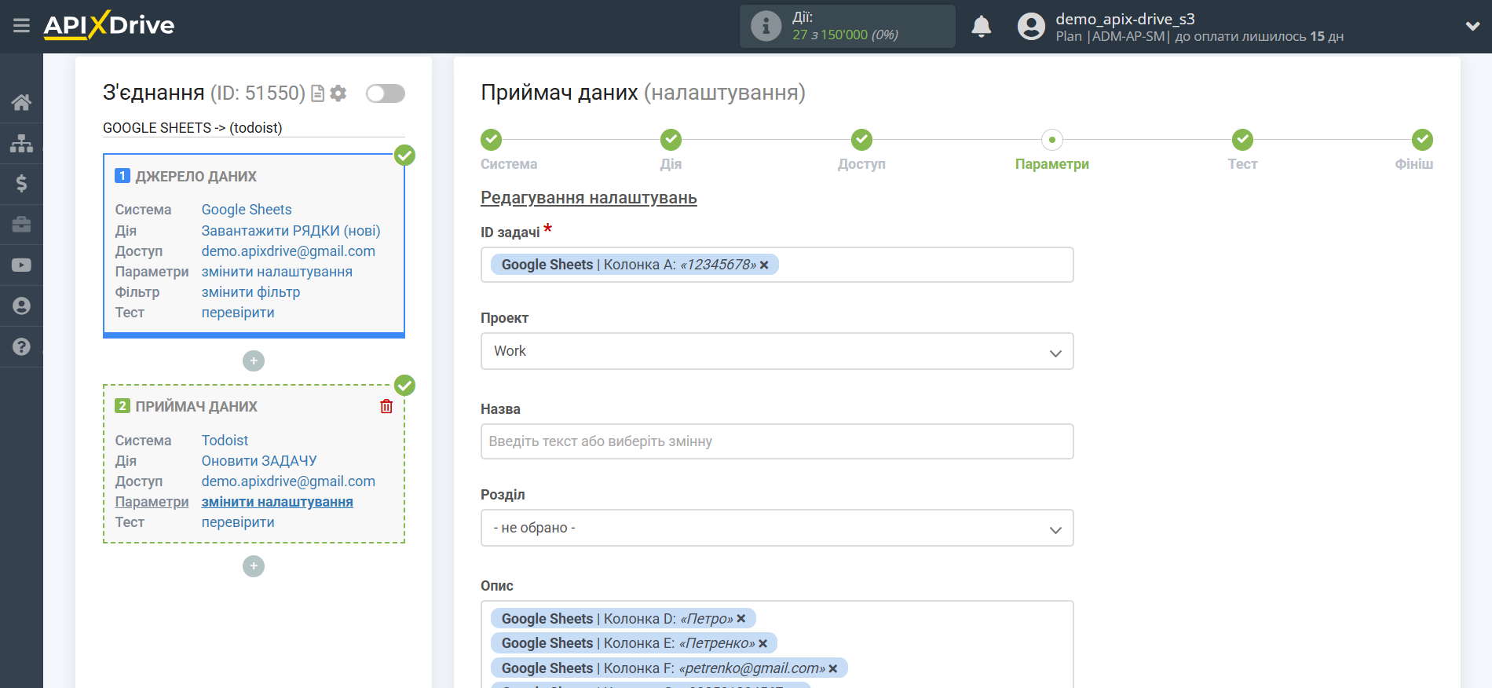The height and width of the screenshot is (688, 1492).
Task: Open the Розділ dropdown
Action: click(777, 528)
